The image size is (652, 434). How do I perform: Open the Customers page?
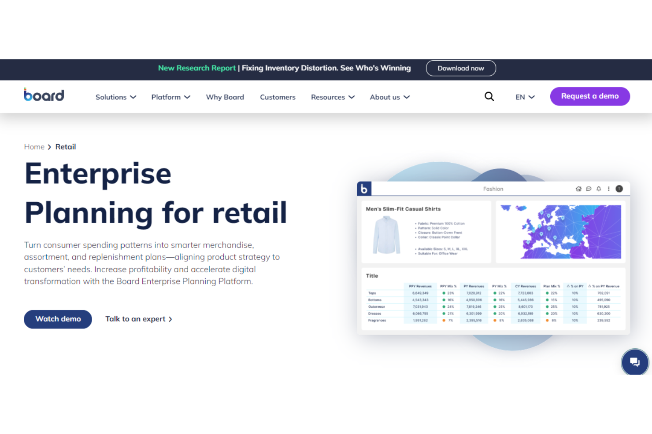click(x=278, y=97)
